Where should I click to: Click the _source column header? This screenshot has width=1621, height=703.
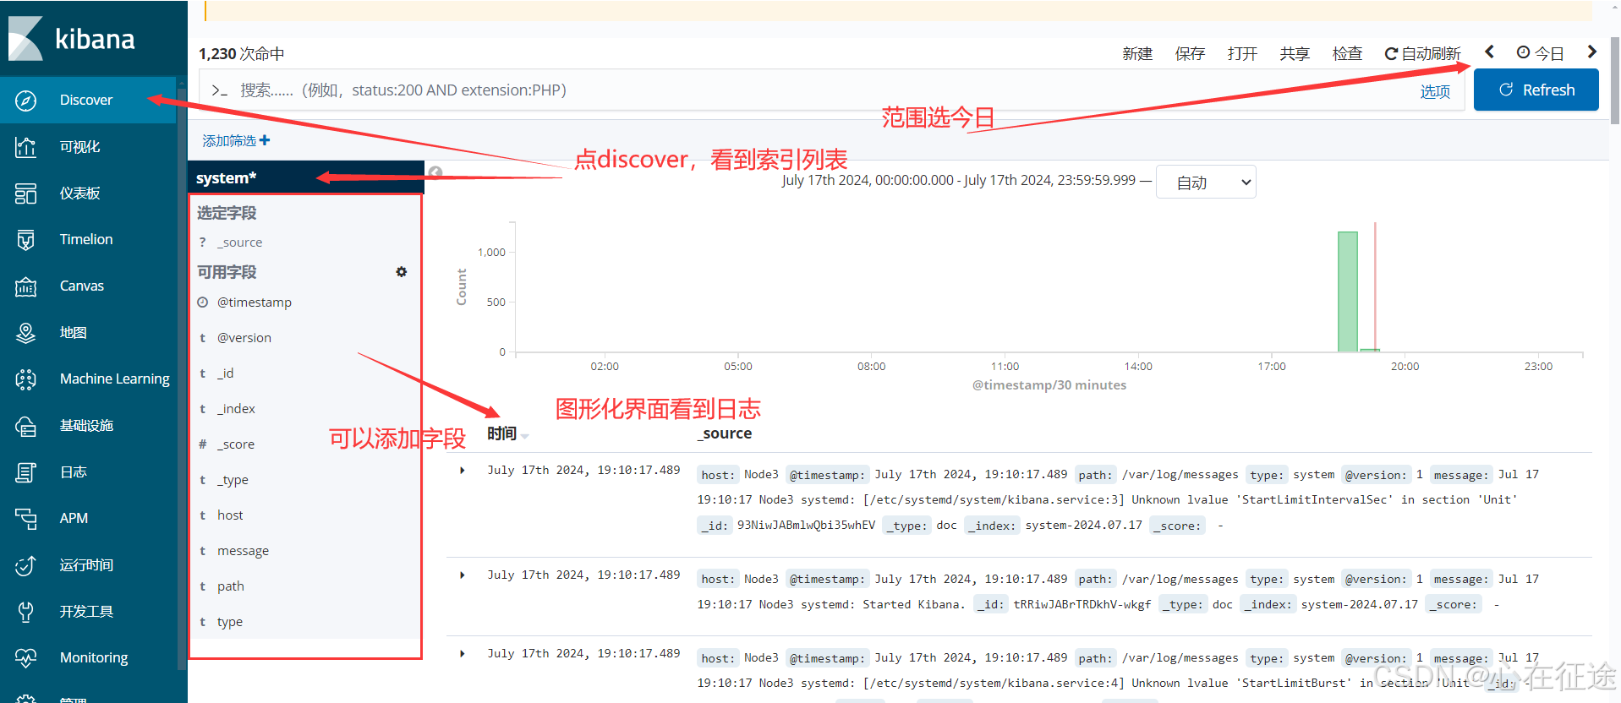[x=725, y=433]
